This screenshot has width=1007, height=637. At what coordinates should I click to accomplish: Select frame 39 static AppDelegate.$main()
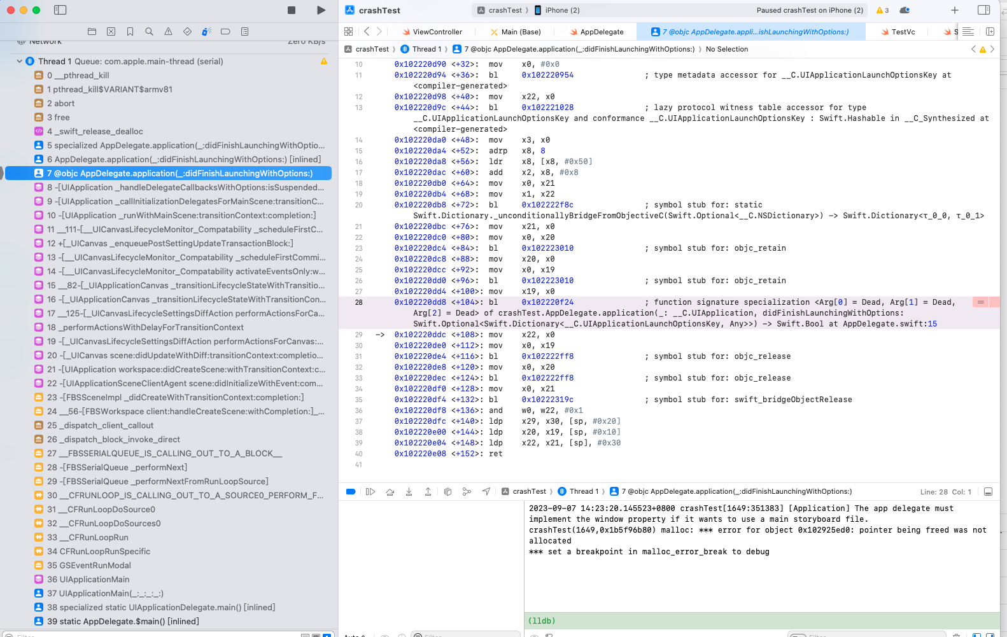[x=123, y=621]
